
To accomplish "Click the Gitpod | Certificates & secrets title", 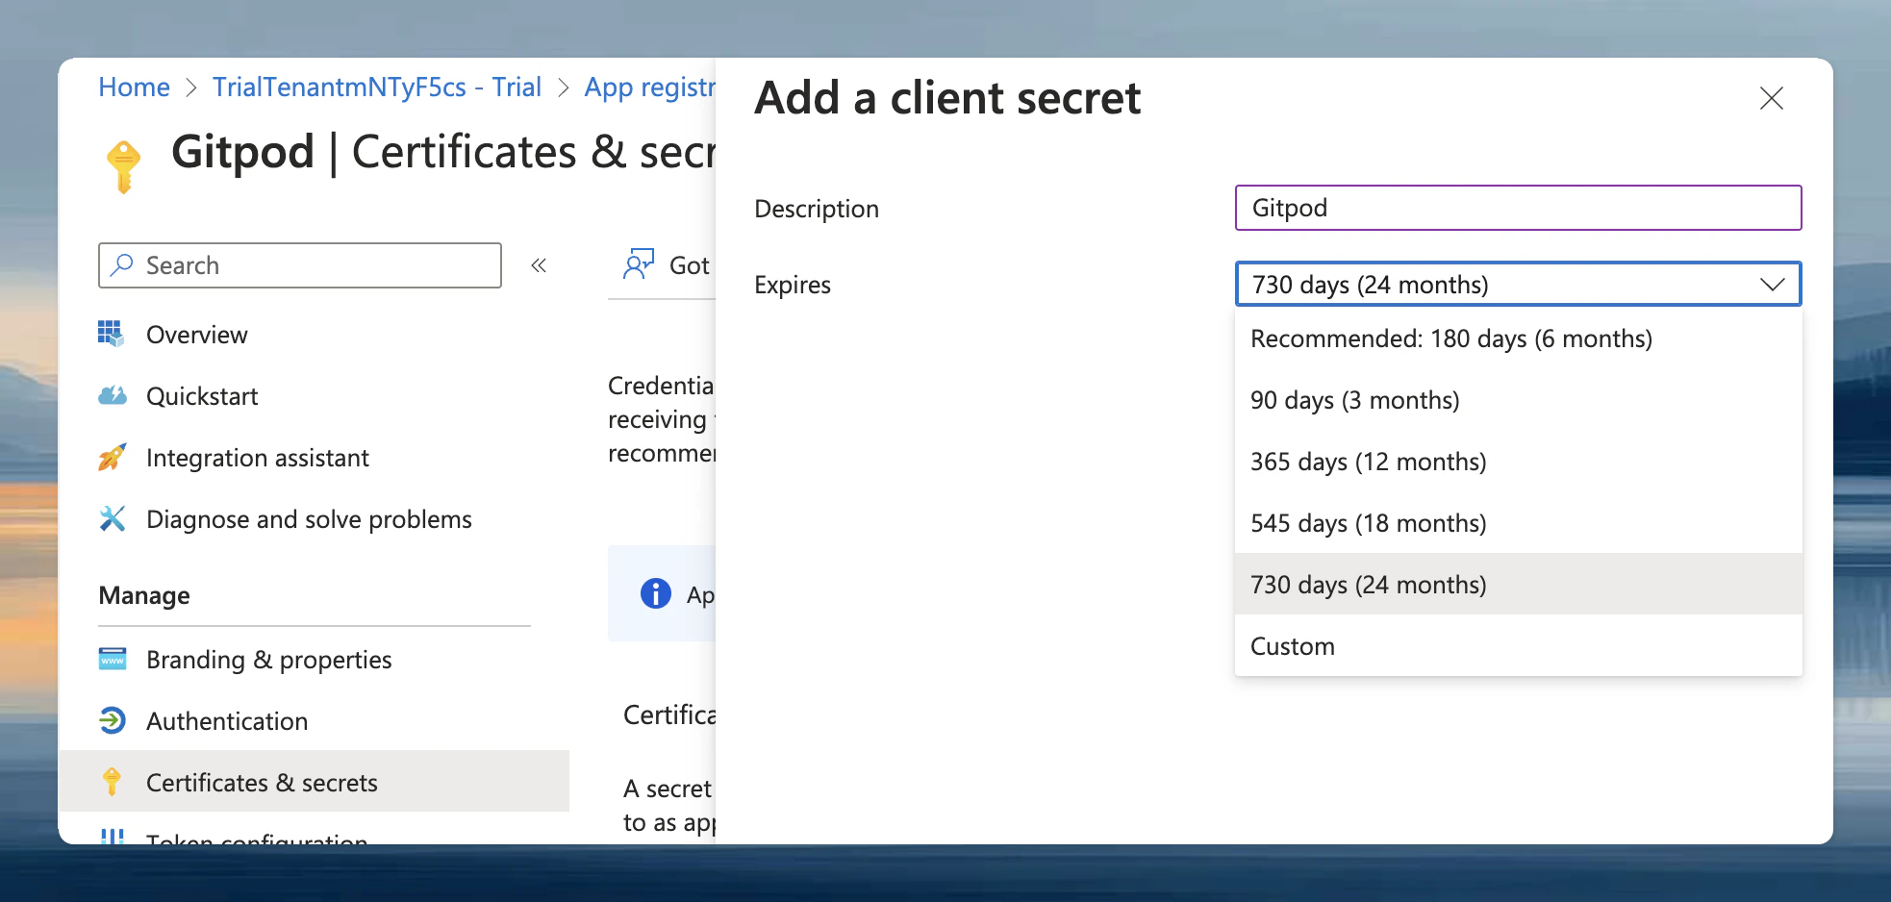I will click(x=443, y=153).
